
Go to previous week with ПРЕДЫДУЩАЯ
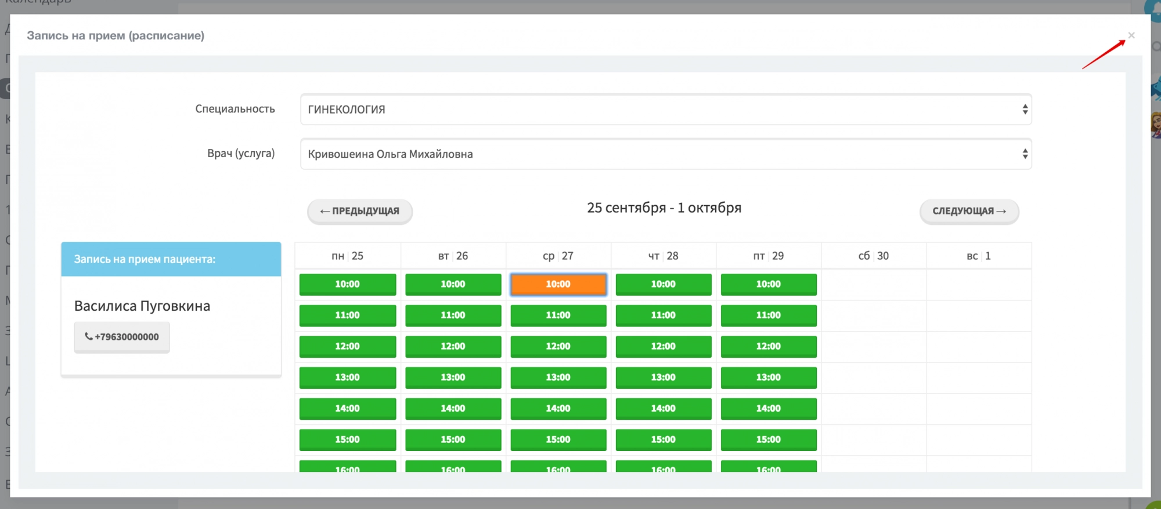[360, 211]
